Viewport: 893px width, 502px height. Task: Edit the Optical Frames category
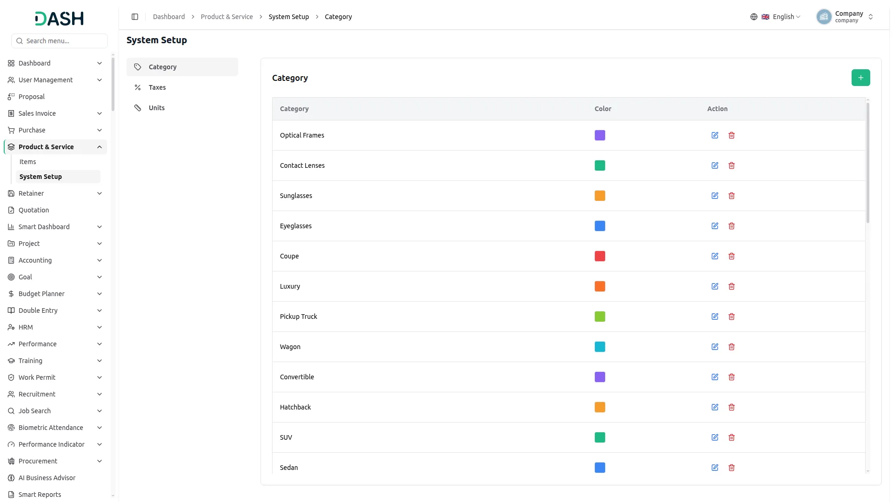[715, 135]
